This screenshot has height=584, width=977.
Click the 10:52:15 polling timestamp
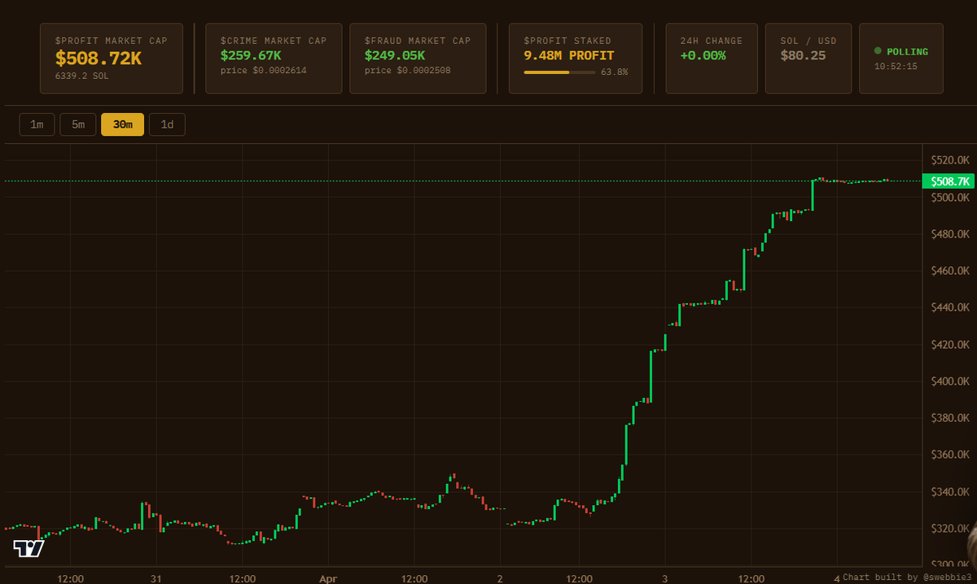click(896, 67)
